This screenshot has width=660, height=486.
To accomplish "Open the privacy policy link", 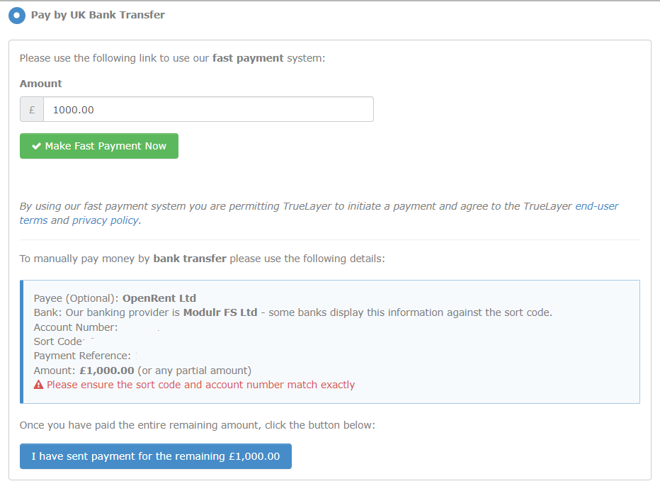I will pyautogui.click(x=106, y=220).
